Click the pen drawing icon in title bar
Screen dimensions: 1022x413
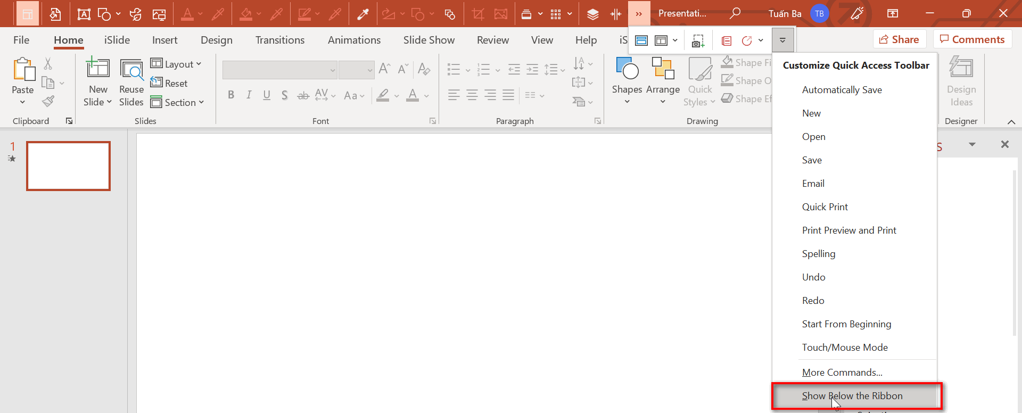coord(857,13)
